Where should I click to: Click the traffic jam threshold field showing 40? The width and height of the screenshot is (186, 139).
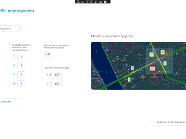coord(49,54)
